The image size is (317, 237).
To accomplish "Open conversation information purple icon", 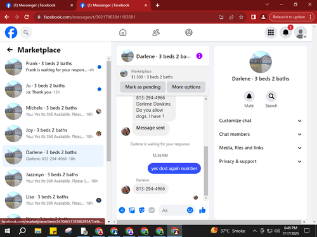I will (x=199, y=56).
